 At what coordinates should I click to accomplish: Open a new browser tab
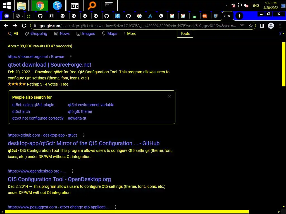click(239, 16)
